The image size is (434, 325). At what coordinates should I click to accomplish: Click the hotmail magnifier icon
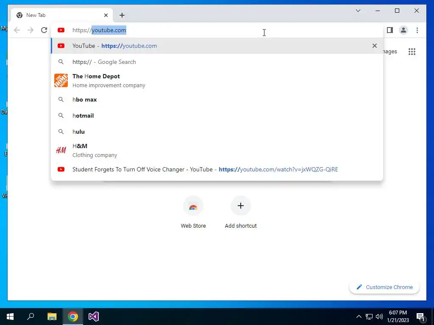click(61, 116)
